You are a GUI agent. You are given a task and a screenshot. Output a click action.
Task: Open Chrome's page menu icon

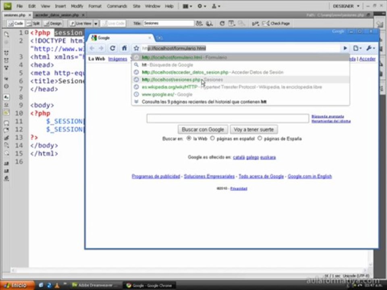(357, 48)
